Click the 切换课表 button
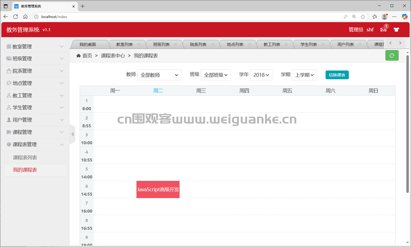This screenshot has width=411, height=247. click(x=337, y=75)
